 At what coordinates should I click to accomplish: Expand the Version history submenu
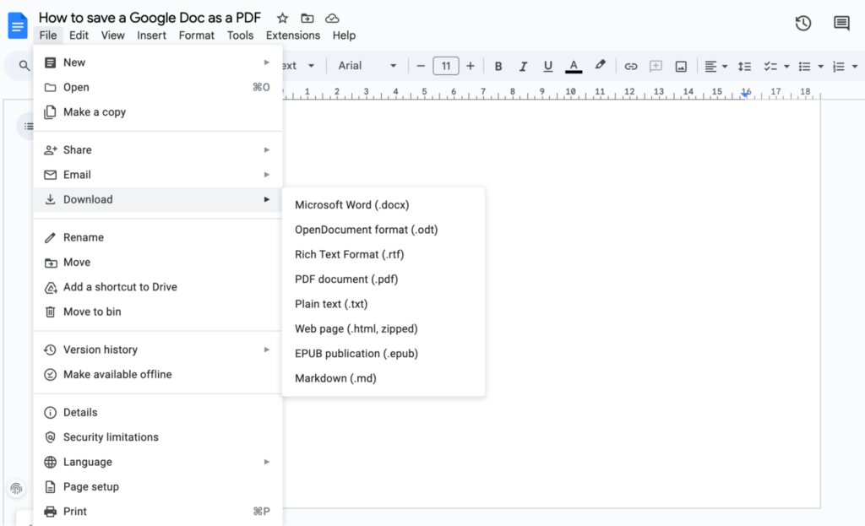(158, 350)
